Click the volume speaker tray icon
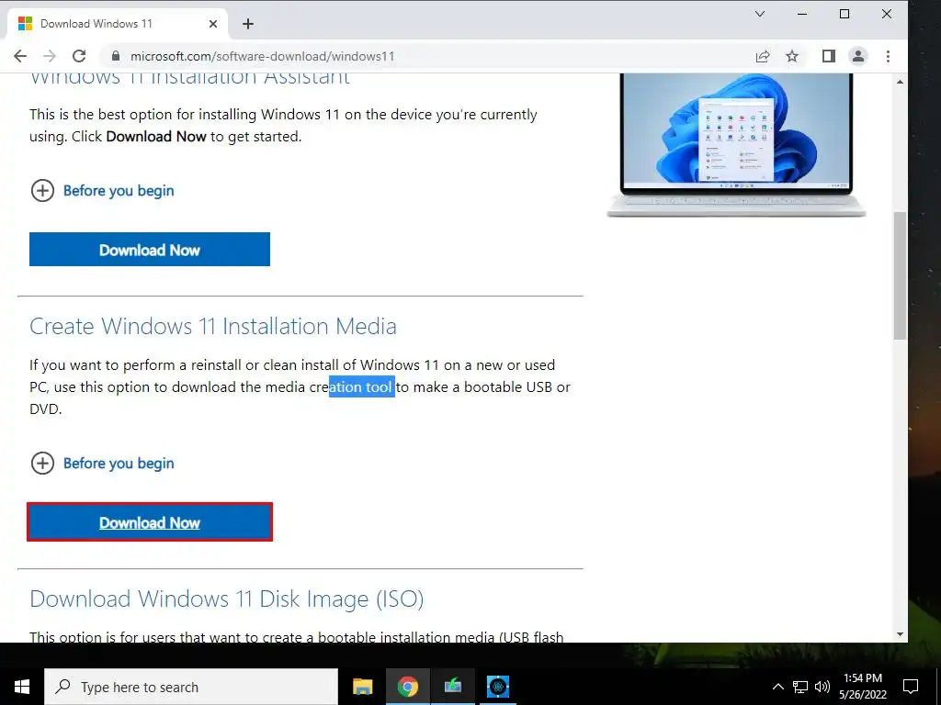 click(x=822, y=687)
